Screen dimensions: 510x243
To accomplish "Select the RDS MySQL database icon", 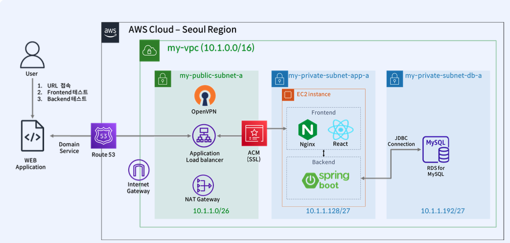I will pyautogui.click(x=436, y=150).
